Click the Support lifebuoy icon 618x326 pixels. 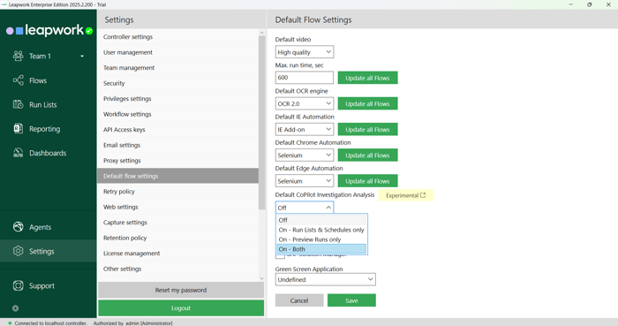pos(19,285)
